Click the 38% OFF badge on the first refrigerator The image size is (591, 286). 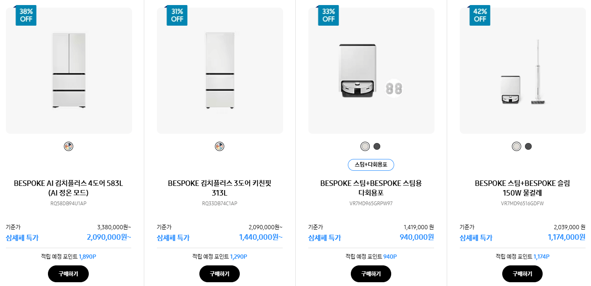(x=26, y=15)
